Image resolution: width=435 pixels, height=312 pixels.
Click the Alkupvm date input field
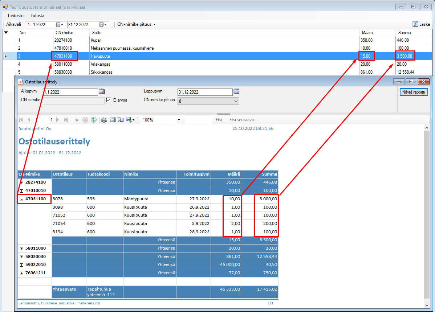tap(70, 92)
